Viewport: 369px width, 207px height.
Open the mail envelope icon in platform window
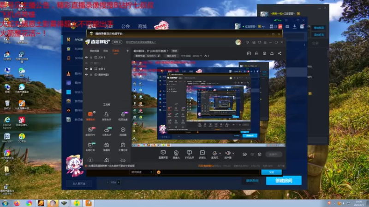[x=287, y=27]
